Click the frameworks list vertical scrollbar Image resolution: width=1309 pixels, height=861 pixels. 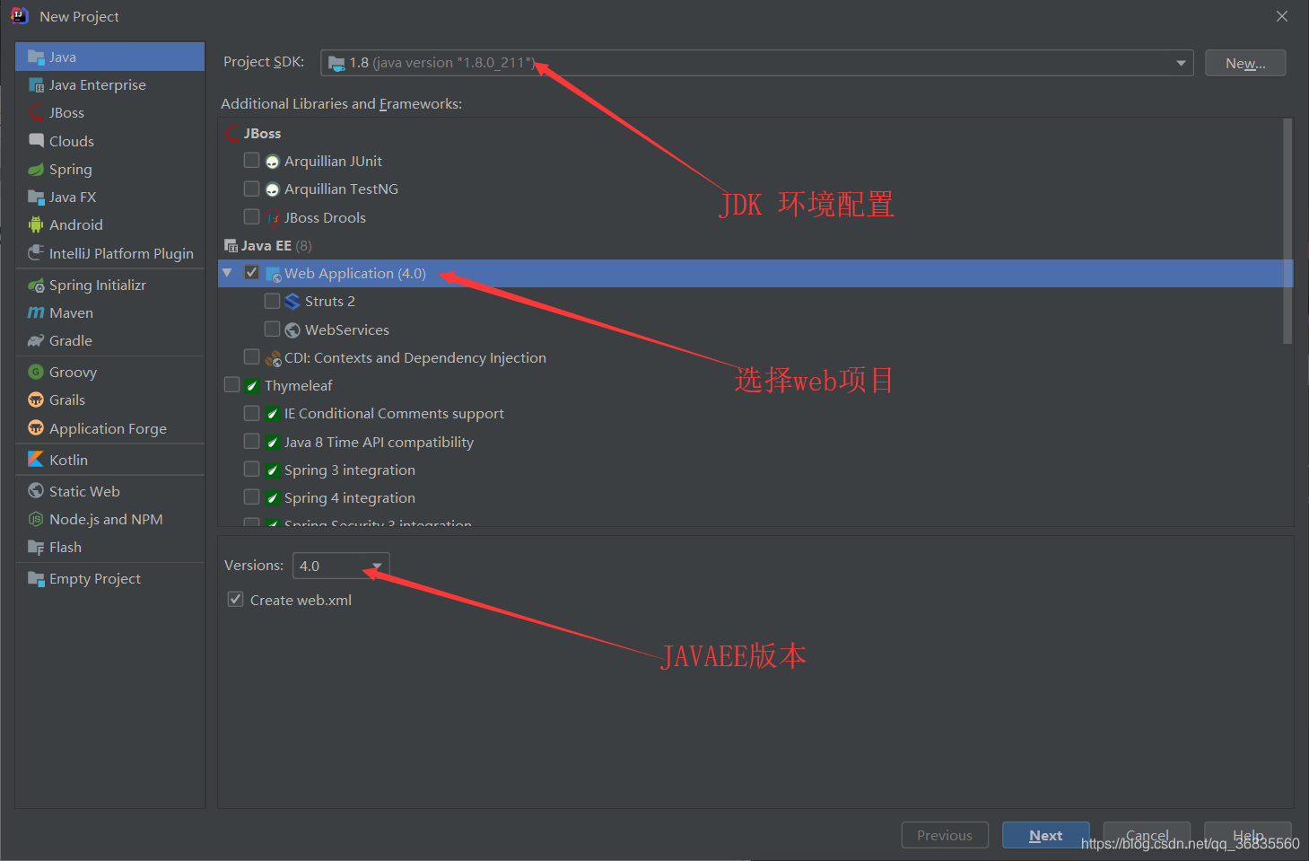(1287, 231)
